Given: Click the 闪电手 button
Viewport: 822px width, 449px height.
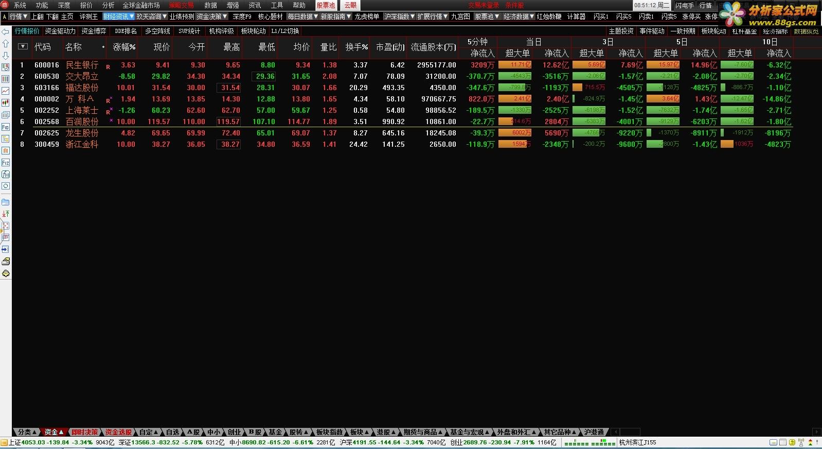Looking at the screenshot, I should point(684,5).
